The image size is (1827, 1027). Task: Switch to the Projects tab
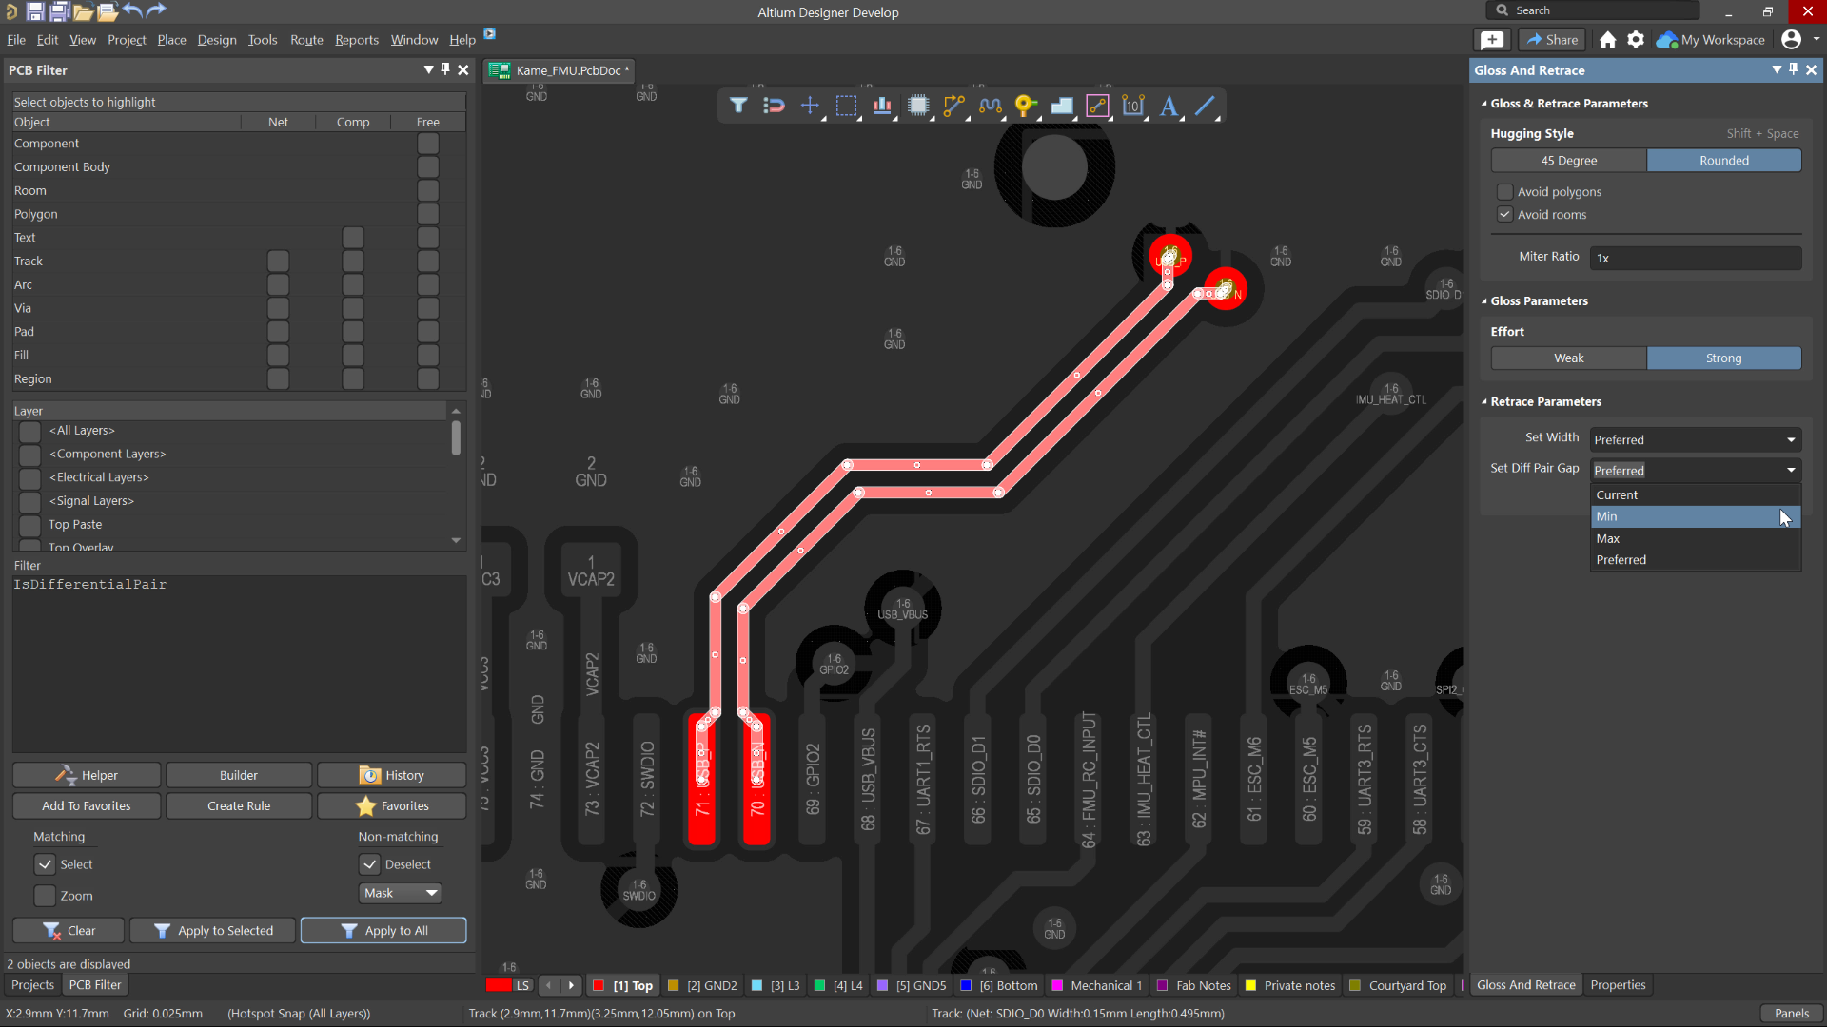click(32, 985)
